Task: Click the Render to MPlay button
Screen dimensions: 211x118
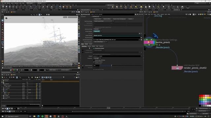Action: click(107, 19)
